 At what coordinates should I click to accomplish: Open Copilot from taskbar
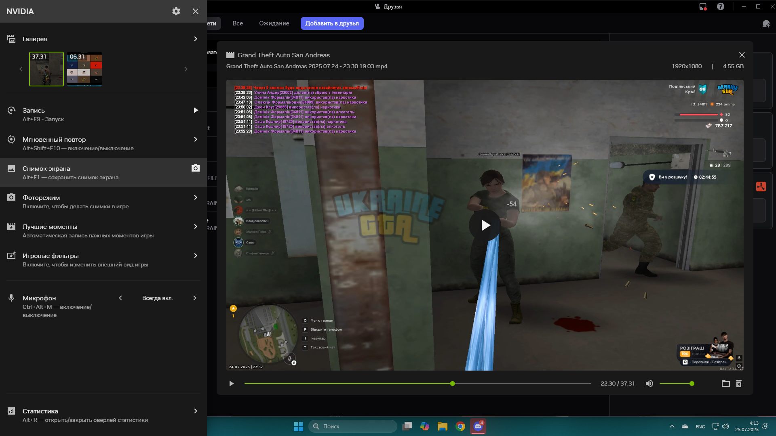pyautogui.click(x=425, y=426)
